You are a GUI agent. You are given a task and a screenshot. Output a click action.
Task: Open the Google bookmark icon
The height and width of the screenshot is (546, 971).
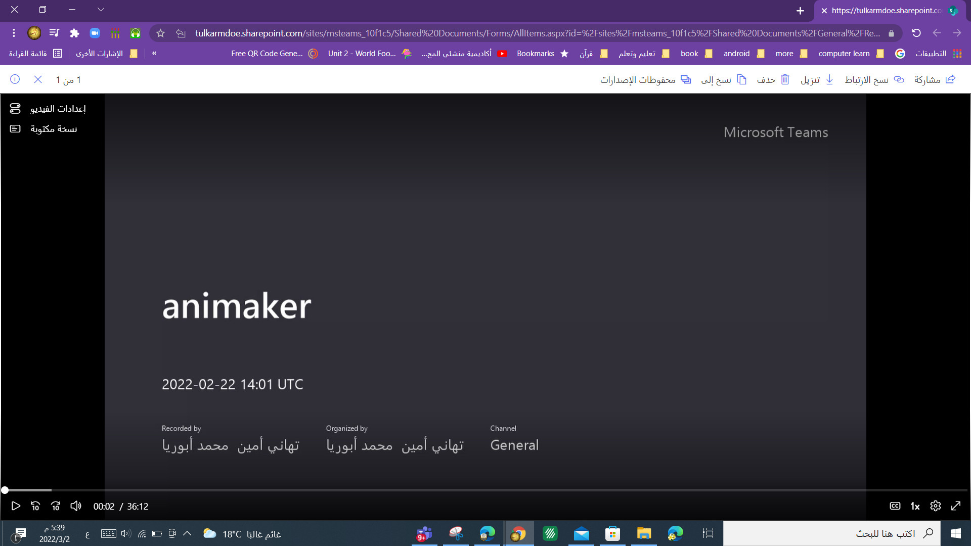pos(900,54)
